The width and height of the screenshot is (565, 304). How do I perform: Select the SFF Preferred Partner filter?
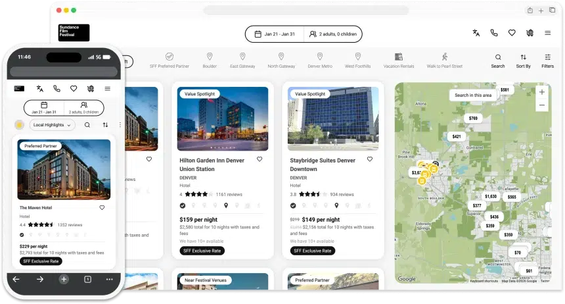(169, 61)
